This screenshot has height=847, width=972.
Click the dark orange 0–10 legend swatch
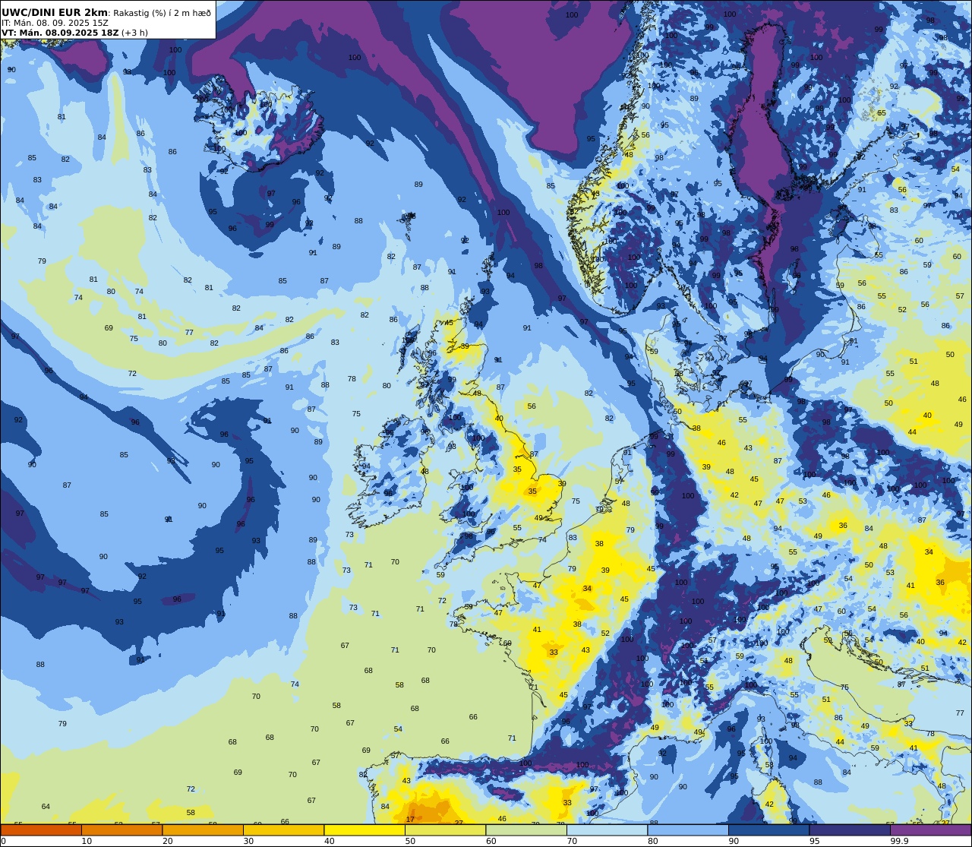pos(41,830)
